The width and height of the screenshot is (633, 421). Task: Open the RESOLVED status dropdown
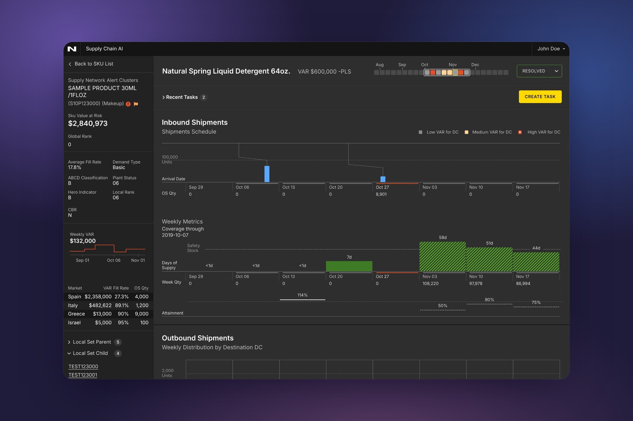tap(539, 71)
